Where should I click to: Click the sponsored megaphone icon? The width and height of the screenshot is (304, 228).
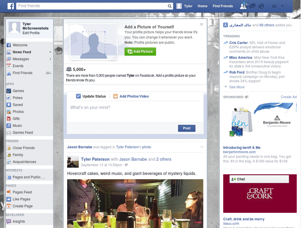point(246,97)
